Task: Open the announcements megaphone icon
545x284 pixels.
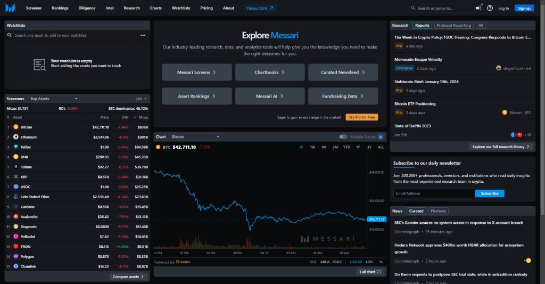Action: click(x=478, y=8)
